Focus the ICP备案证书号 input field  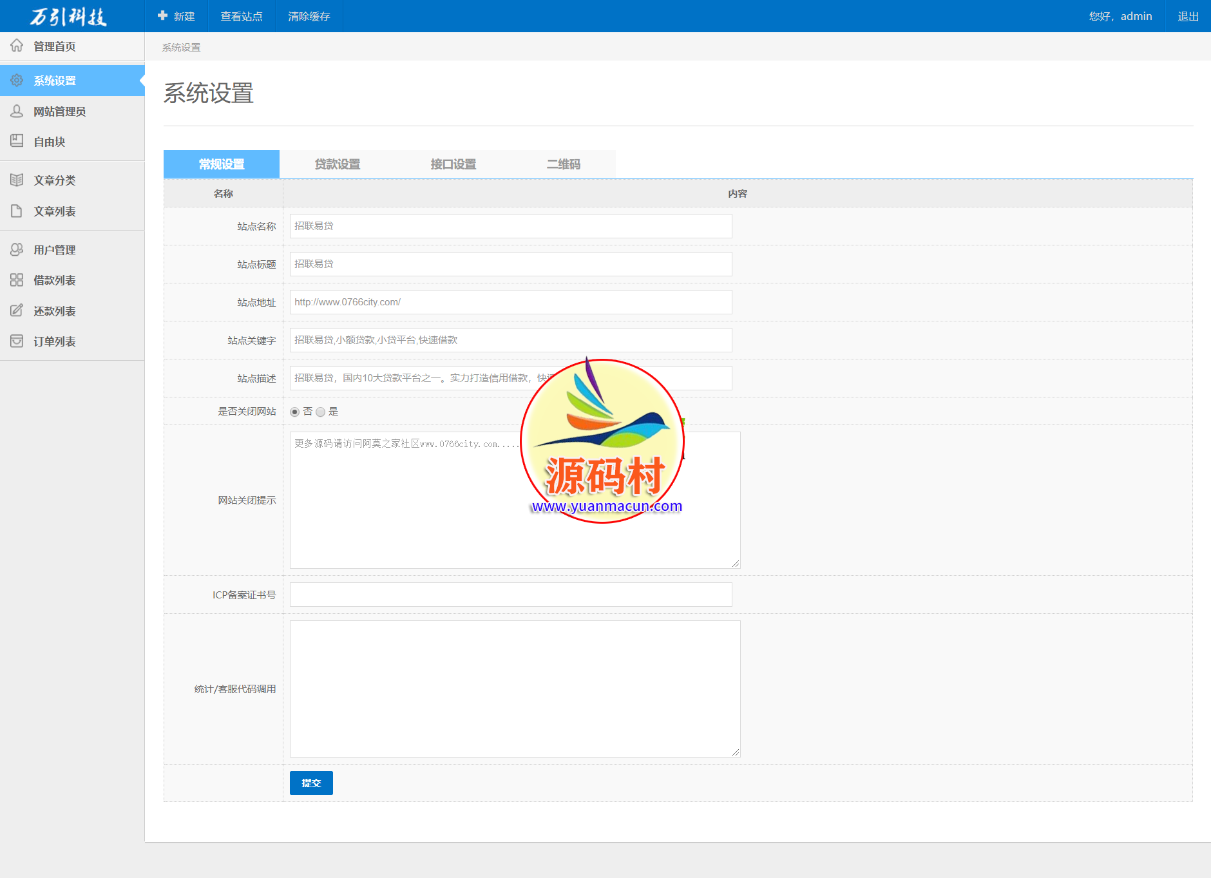511,595
